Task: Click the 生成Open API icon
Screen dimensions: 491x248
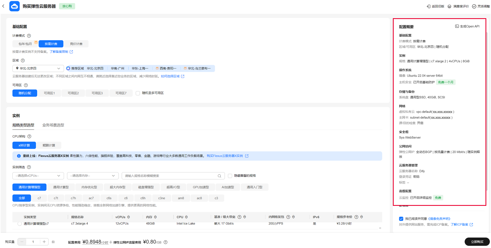Action: [x=457, y=26]
